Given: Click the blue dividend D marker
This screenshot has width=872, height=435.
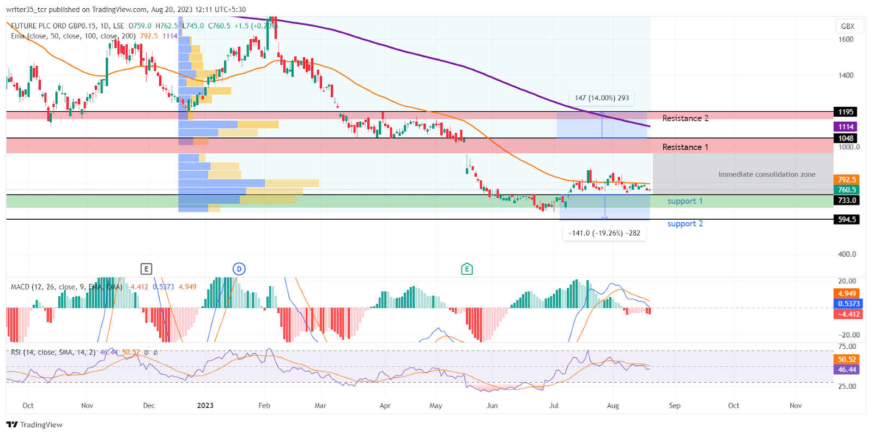Looking at the screenshot, I should [x=239, y=269].
